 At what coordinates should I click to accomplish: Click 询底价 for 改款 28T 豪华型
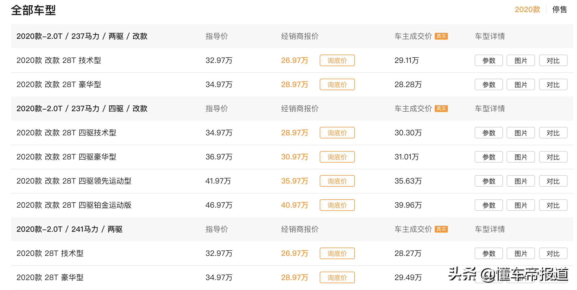pos(337,84)
